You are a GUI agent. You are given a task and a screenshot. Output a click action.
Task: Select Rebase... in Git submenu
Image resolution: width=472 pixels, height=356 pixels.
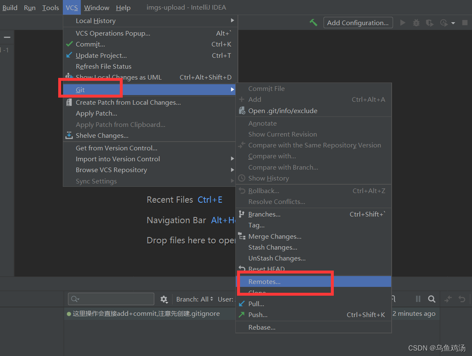[x=313, y=328]
